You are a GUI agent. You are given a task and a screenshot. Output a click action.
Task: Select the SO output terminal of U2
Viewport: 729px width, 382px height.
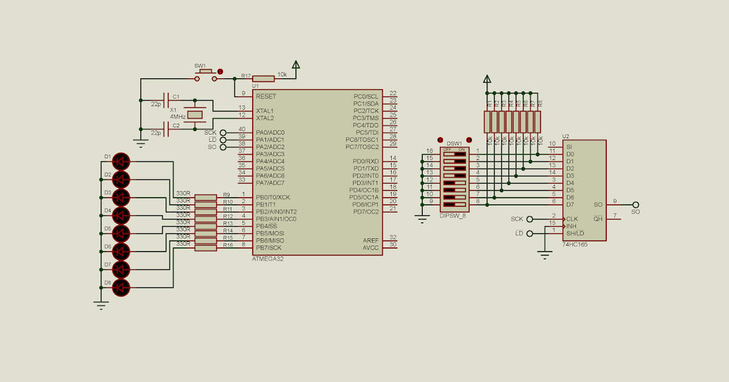[635, 204]
